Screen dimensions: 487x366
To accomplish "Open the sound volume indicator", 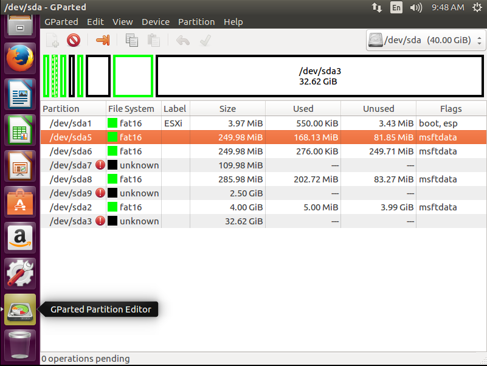I will [416, 8].
